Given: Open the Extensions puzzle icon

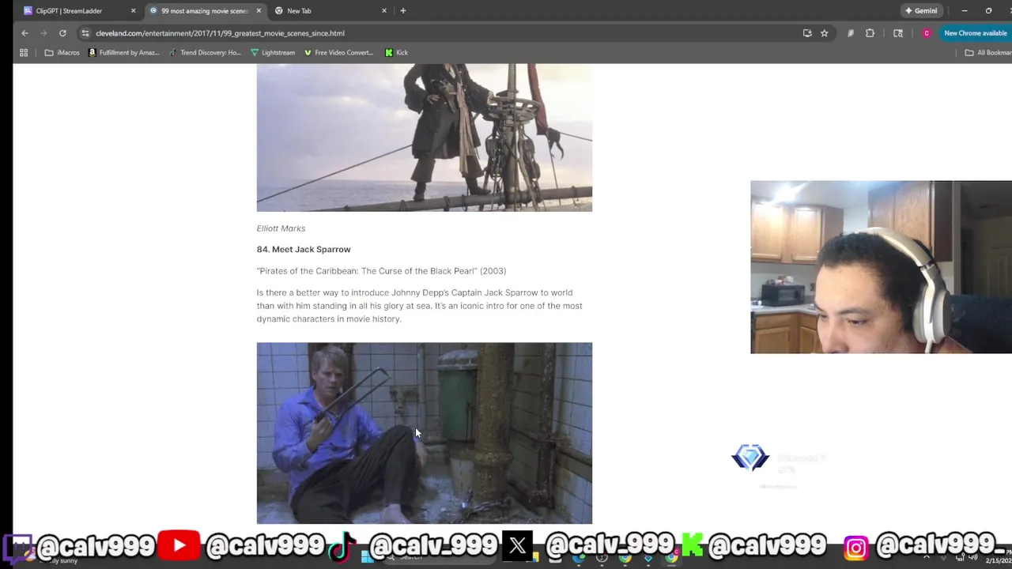Looking at the screenshot, I should 870,33.
